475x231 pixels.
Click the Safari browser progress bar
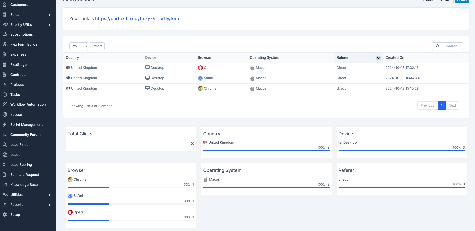(131, 204)
